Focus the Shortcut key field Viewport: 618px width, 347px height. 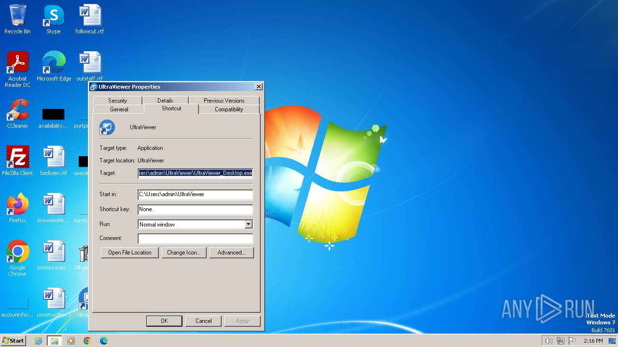click(195, 209)
